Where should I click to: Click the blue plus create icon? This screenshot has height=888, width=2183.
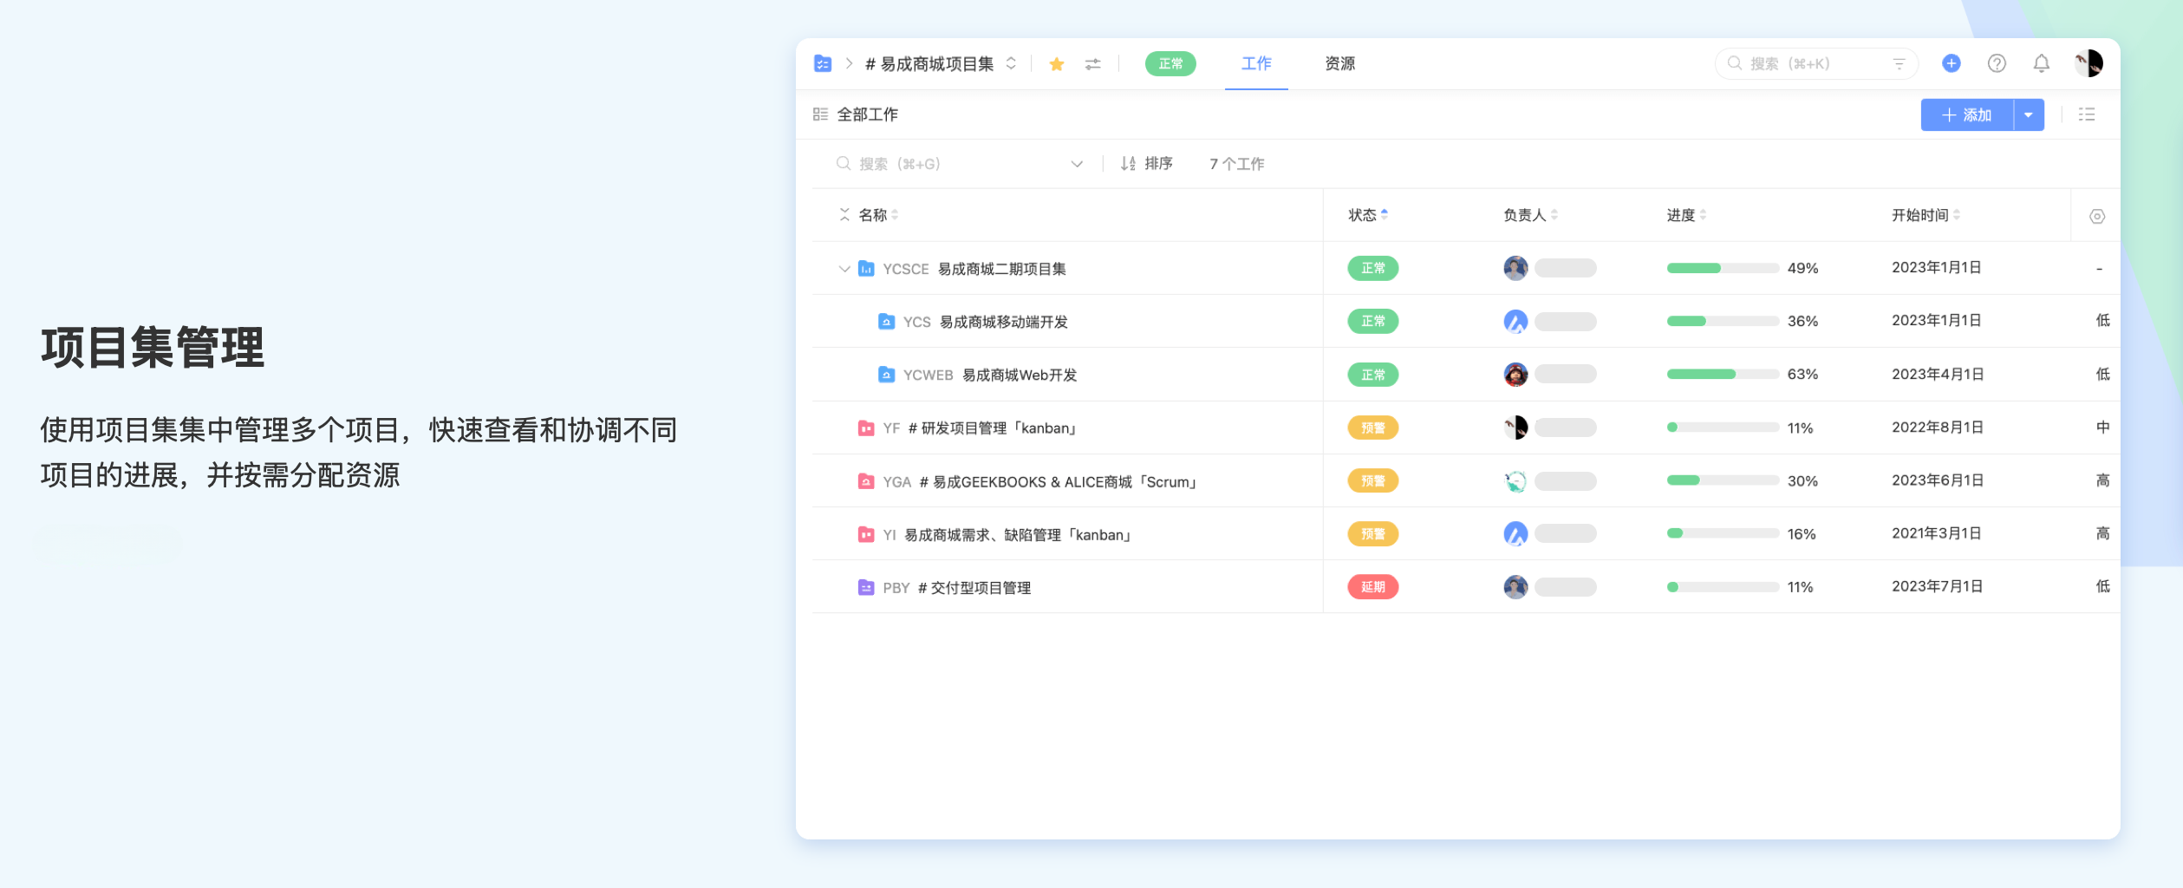point(1952,63)
